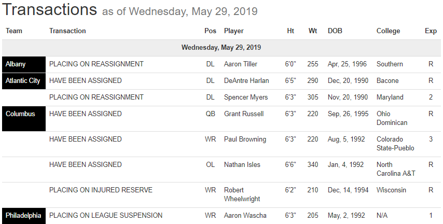Select Nathan Isles in the table

242,165
